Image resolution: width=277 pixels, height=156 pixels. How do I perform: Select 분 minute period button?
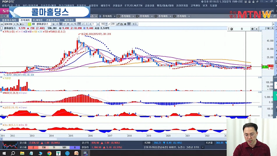(x=68, y=24)
